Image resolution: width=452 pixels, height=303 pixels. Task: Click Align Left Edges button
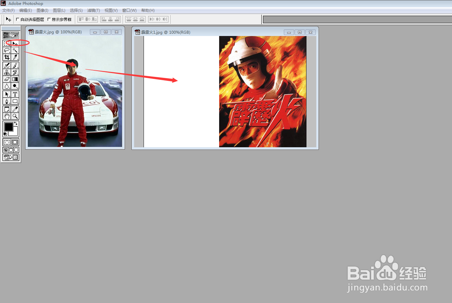[104, 19]
